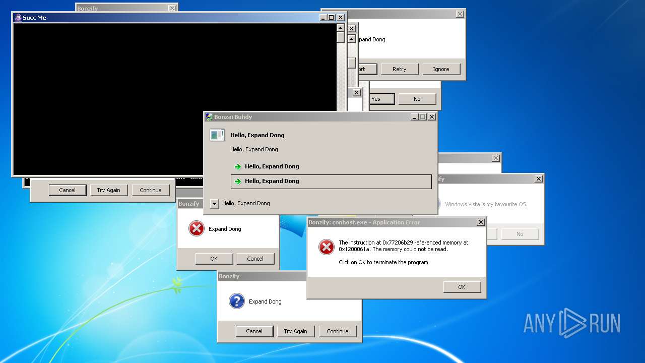Click Cancel in dialog beneath Succ Me window
This screenshot has width=645, height=363.
pyautogui.click(x=68, y=190)
